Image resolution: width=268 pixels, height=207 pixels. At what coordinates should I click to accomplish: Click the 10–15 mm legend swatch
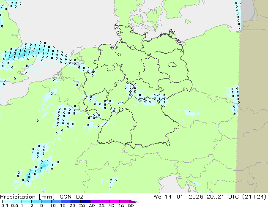(56, 202)
